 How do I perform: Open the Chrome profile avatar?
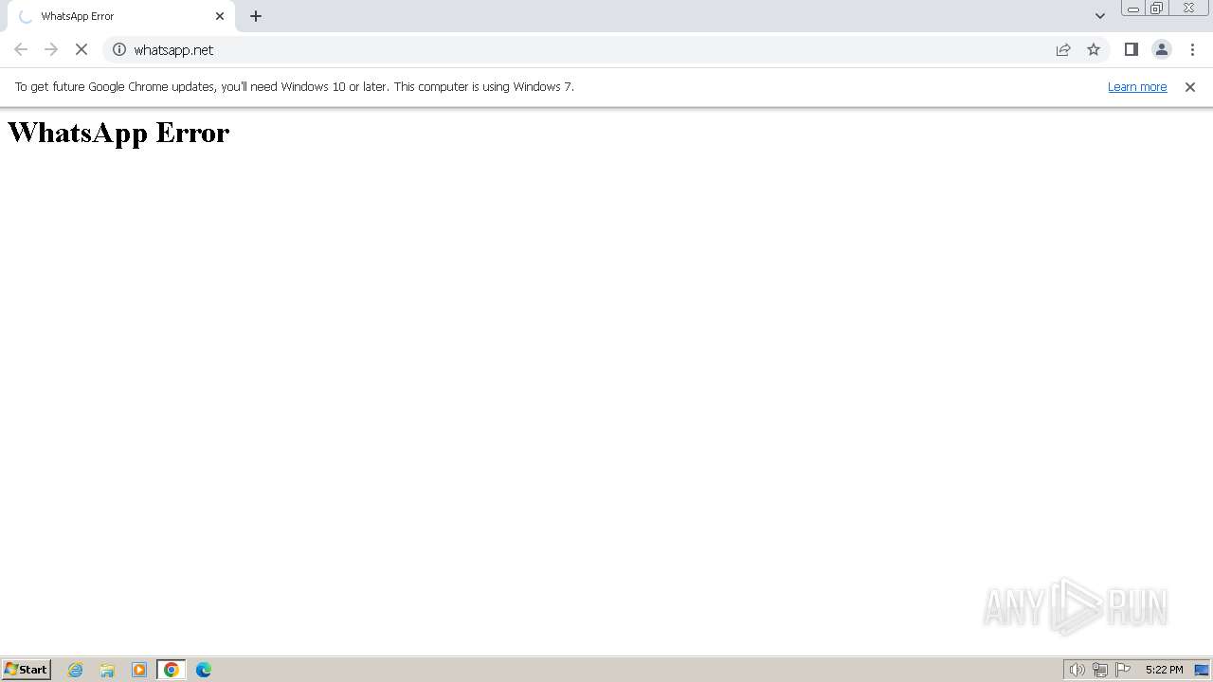pyautogui.click(x=1162, y=49)
